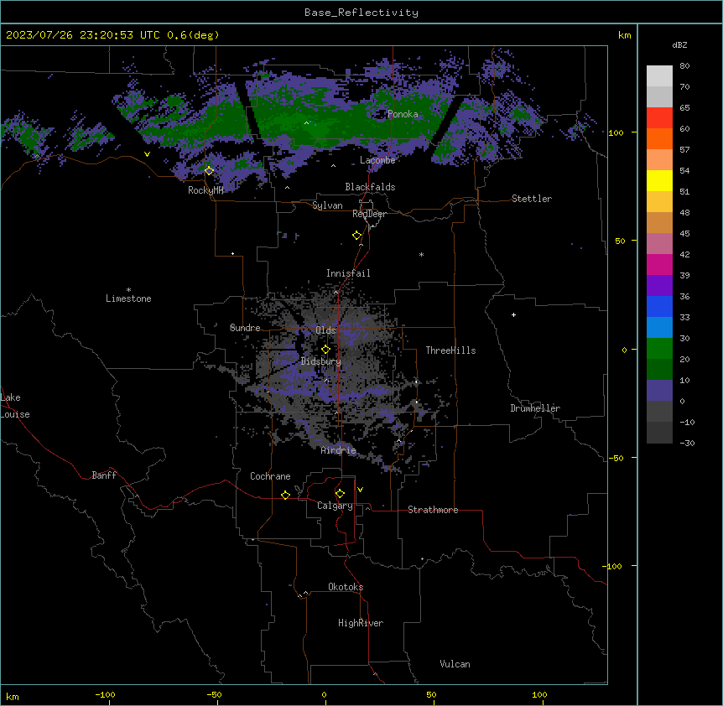Click the Blackfalds city label
This screenshot has width=723, height=706.
pyautogui.click(x=370, y=187)
